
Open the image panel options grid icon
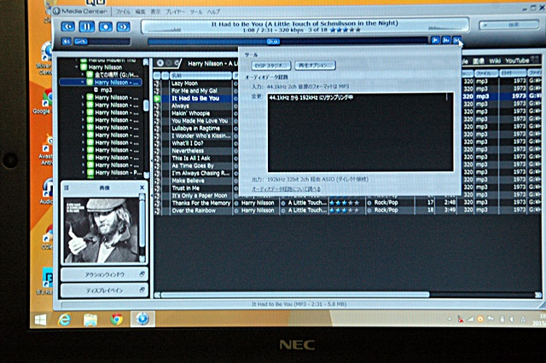coord(67,187)
